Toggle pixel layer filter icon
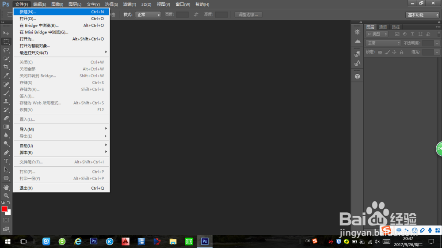The height and width of the screenshot is (248, 442). click(397, 34)
